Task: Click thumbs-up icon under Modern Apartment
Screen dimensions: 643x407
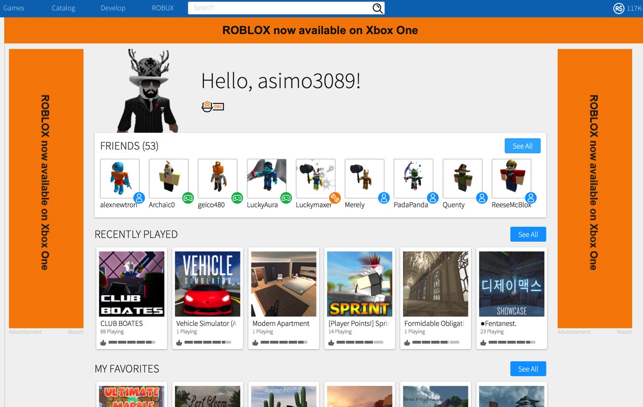Action: point(255,342)
